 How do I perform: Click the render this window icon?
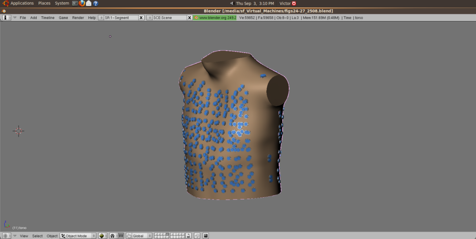[x=205, y=236]
